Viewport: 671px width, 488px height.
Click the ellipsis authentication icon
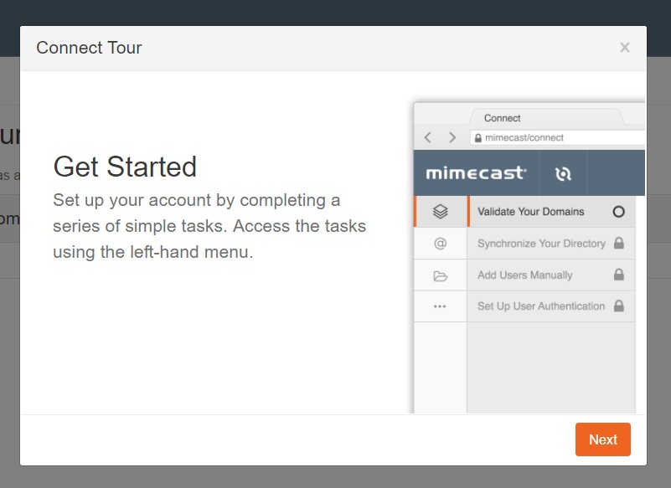pos(440,306)
